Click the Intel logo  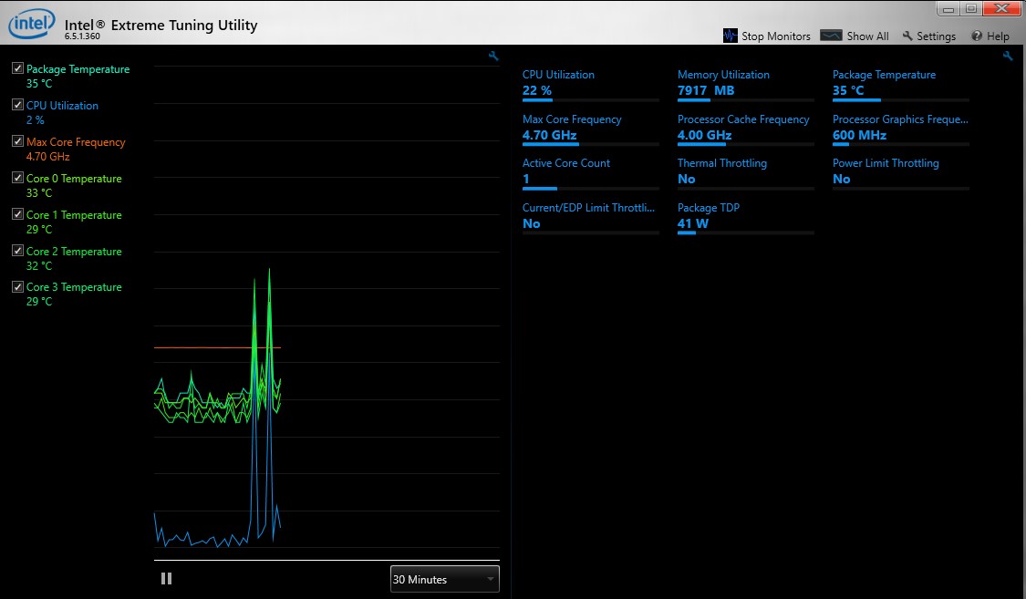click(31, 24)
